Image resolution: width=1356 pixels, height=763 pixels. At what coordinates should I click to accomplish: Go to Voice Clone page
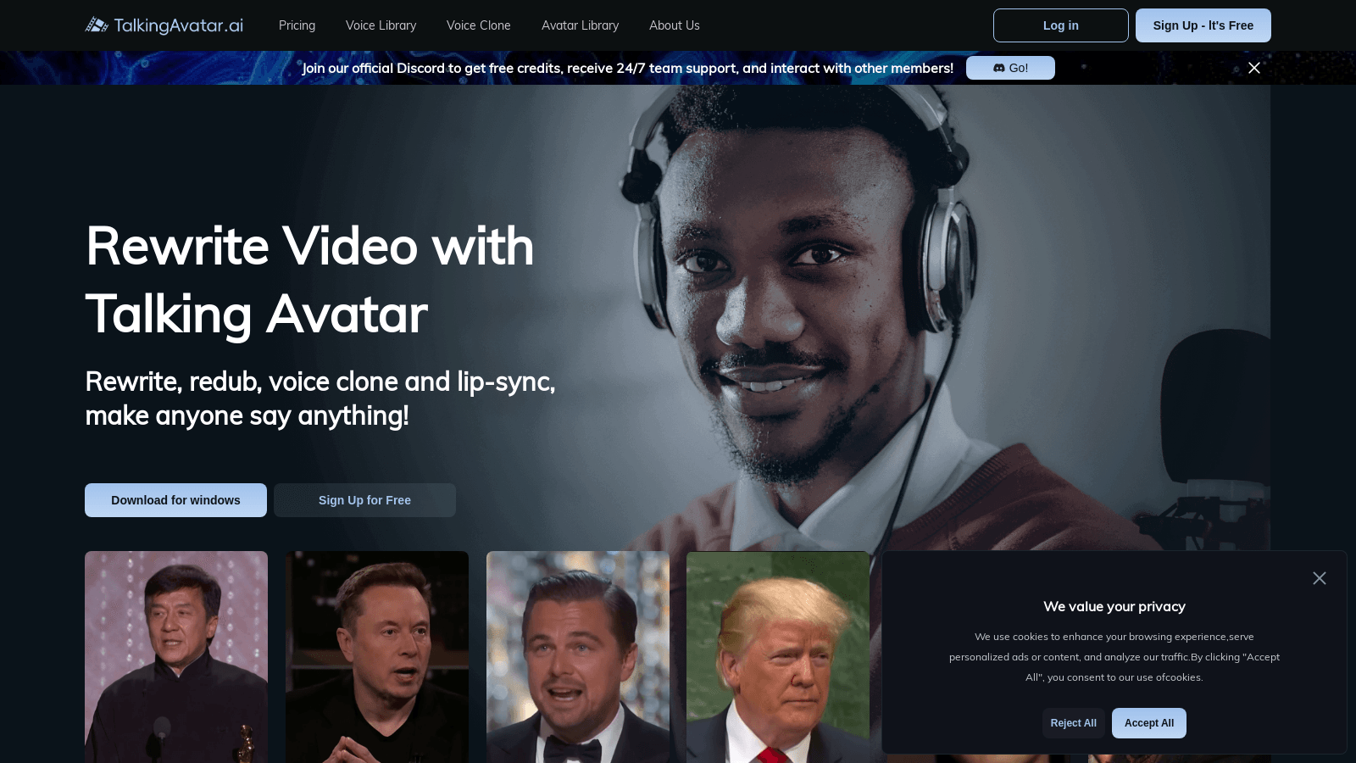[x=478, y=25]
